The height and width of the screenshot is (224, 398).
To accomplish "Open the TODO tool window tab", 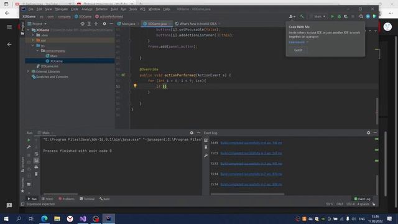I will (x=47, y=198).
